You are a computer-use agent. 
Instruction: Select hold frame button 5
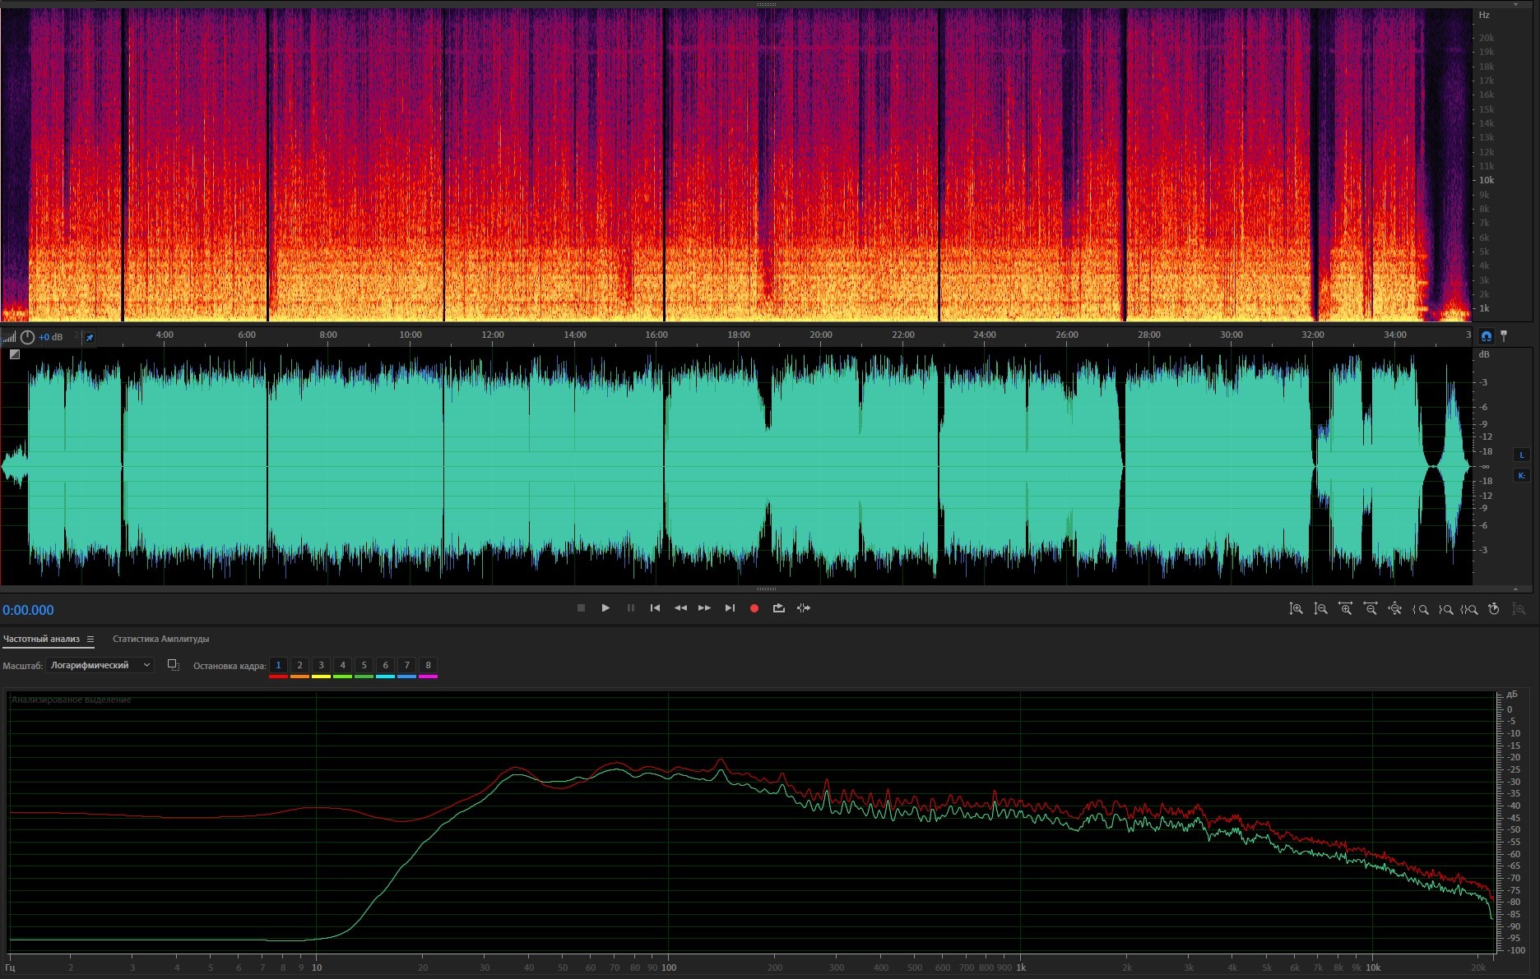click(x=364, y=665)
